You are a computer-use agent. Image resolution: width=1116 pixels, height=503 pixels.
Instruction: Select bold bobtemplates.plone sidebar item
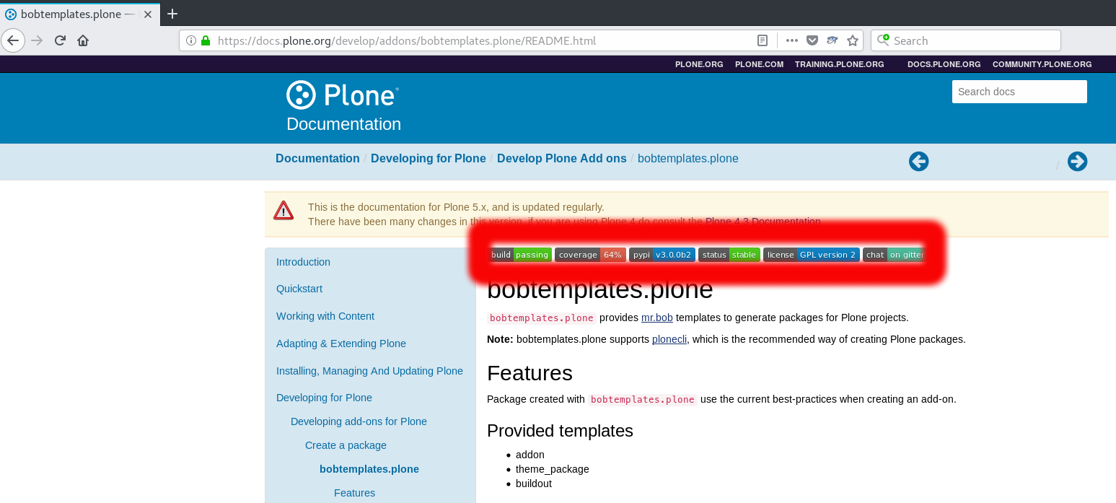click(x=369, y=469)
